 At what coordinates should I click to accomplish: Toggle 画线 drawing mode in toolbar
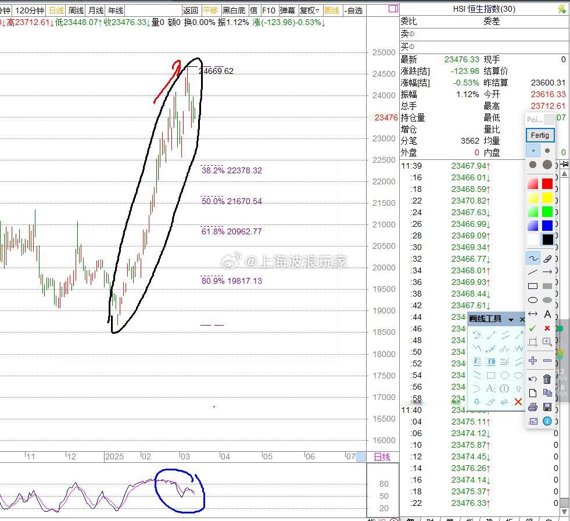point(332,10)
